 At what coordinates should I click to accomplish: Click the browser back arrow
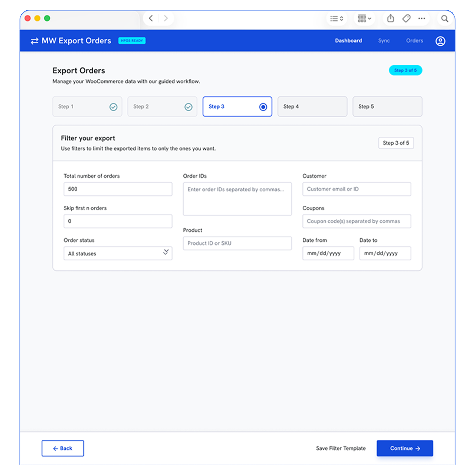pos(151,19)
